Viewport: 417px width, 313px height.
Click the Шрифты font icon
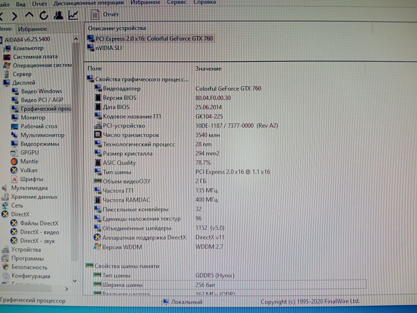point(14,179)
